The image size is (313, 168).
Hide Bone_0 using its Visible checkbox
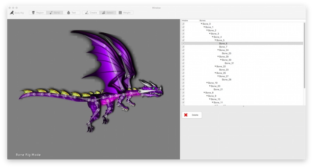(x=183, y=24)
